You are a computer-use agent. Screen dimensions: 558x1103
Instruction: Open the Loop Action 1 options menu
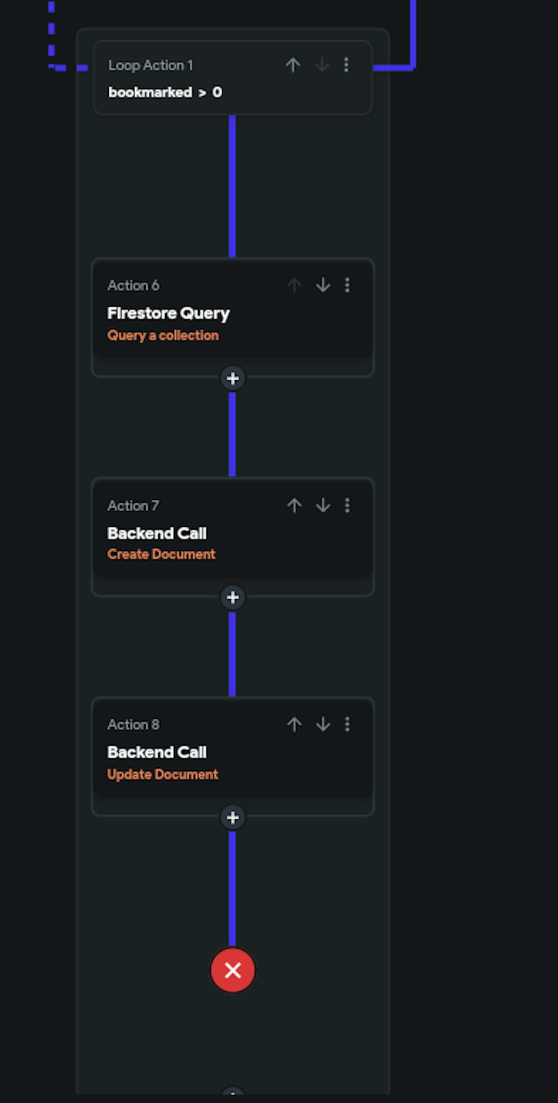(348, 65)
